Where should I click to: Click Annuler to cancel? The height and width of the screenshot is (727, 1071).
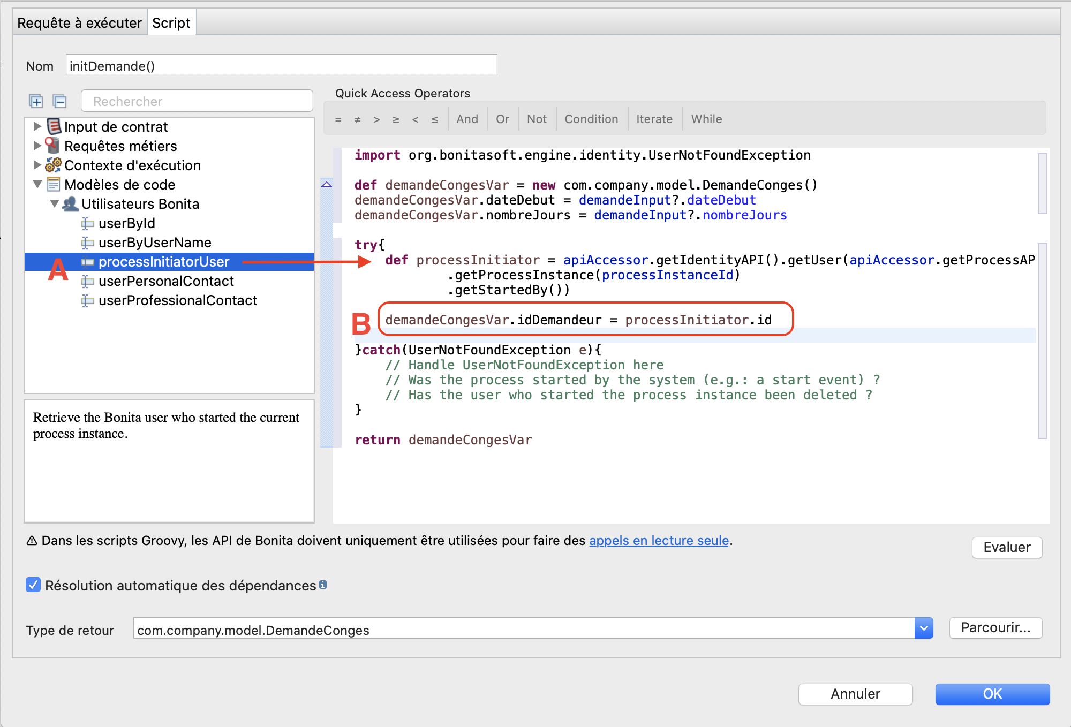pyautogui.click(x=855, y=694)
